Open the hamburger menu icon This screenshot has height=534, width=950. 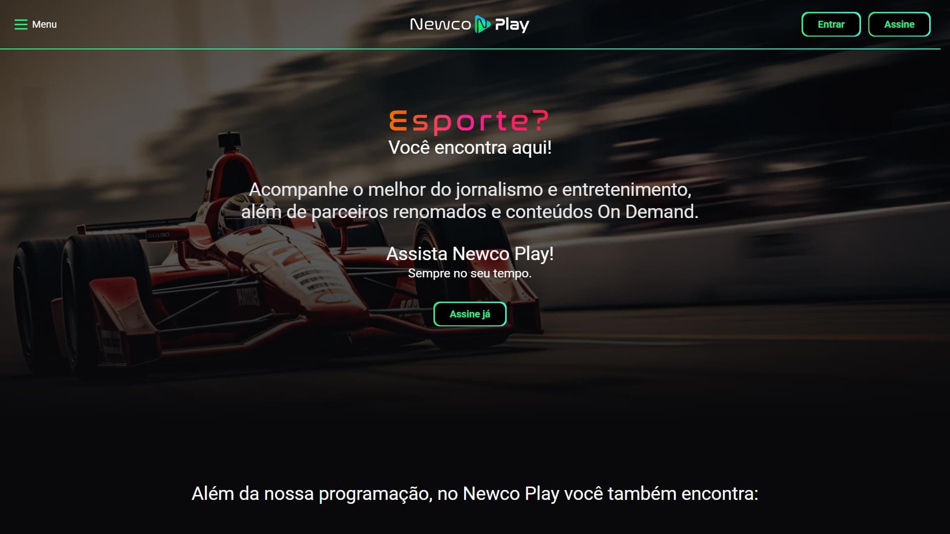pos(21,24)
